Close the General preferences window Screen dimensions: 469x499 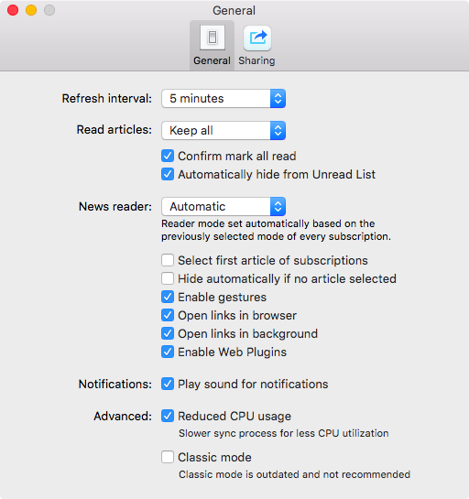tap(13, 10)
